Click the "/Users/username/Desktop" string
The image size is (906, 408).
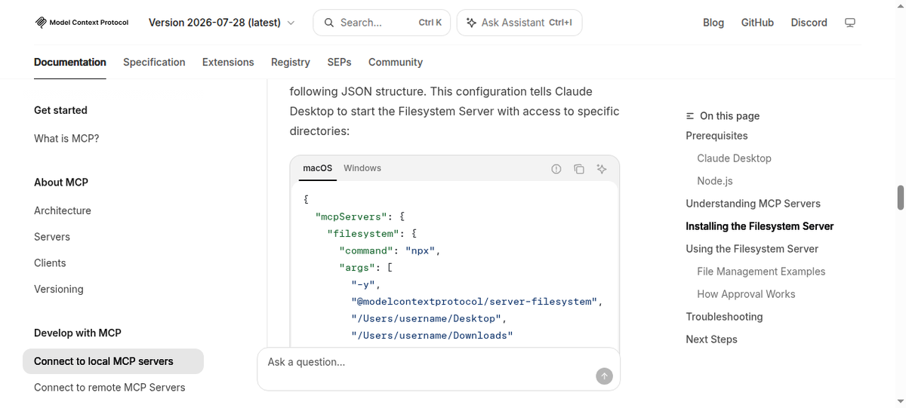[x=427, y=318]
